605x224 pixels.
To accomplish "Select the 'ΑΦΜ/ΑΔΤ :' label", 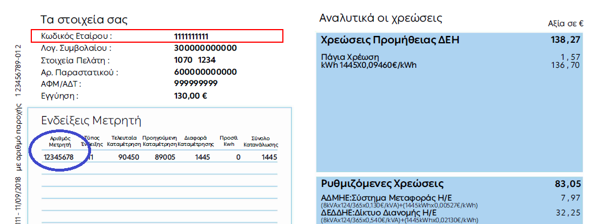I will point(61,84).
